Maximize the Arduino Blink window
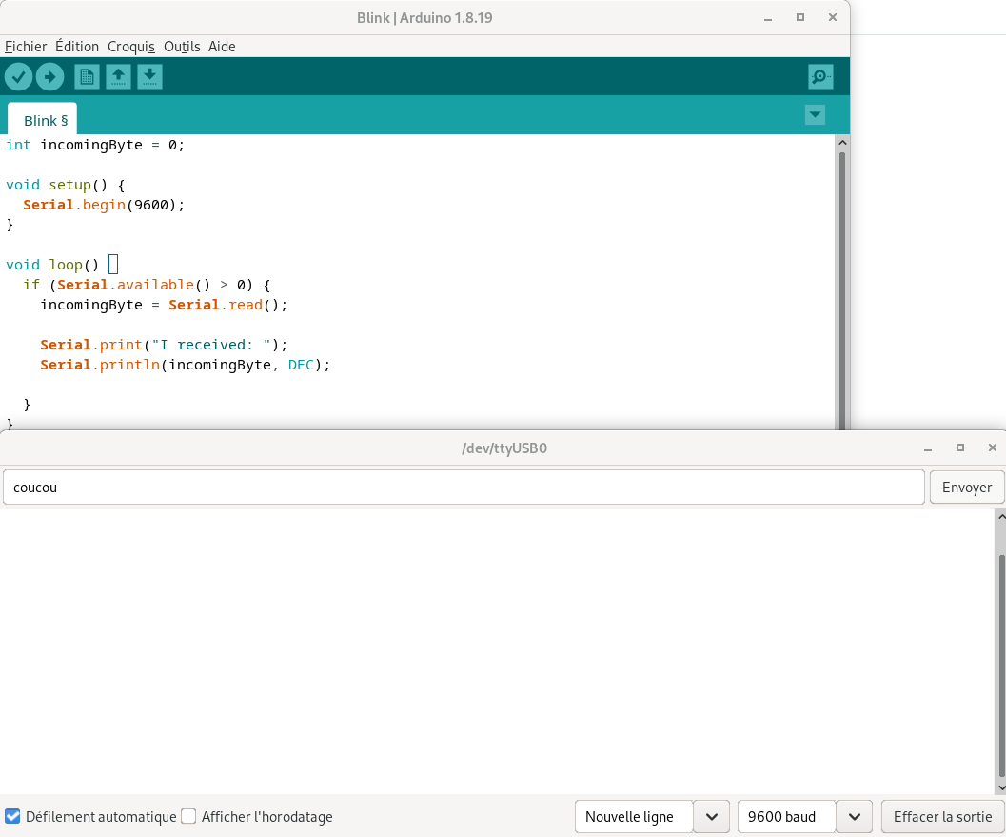Image resolution: width=1006 pixels, height=837 pixels. [800, 18]
